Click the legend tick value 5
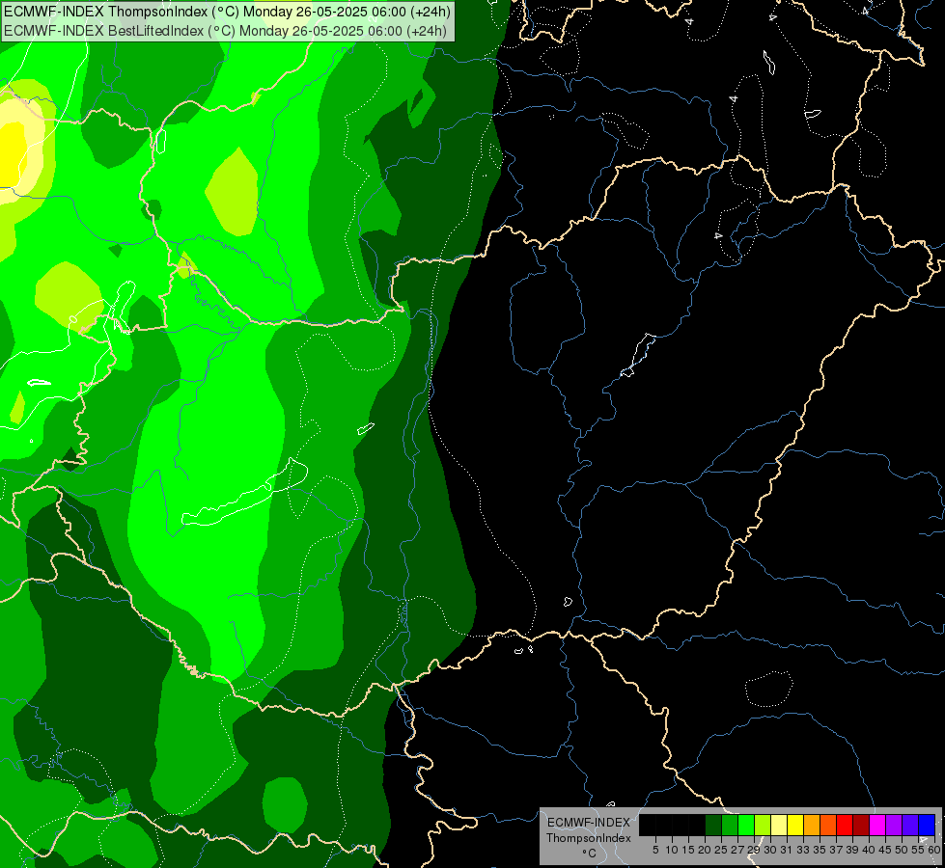Viewport: 945px width, 868px height. click(x=655, y=850)
